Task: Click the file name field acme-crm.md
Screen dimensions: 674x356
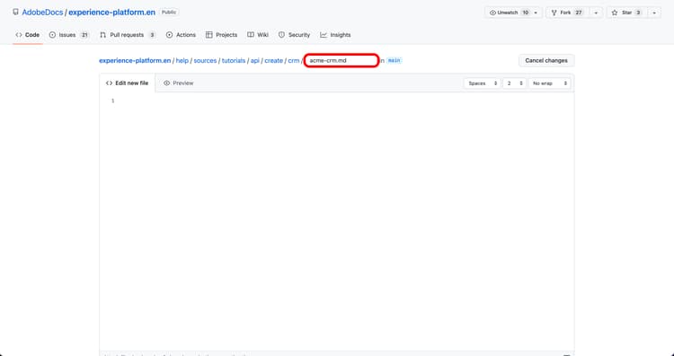Action: pos(341,60)
